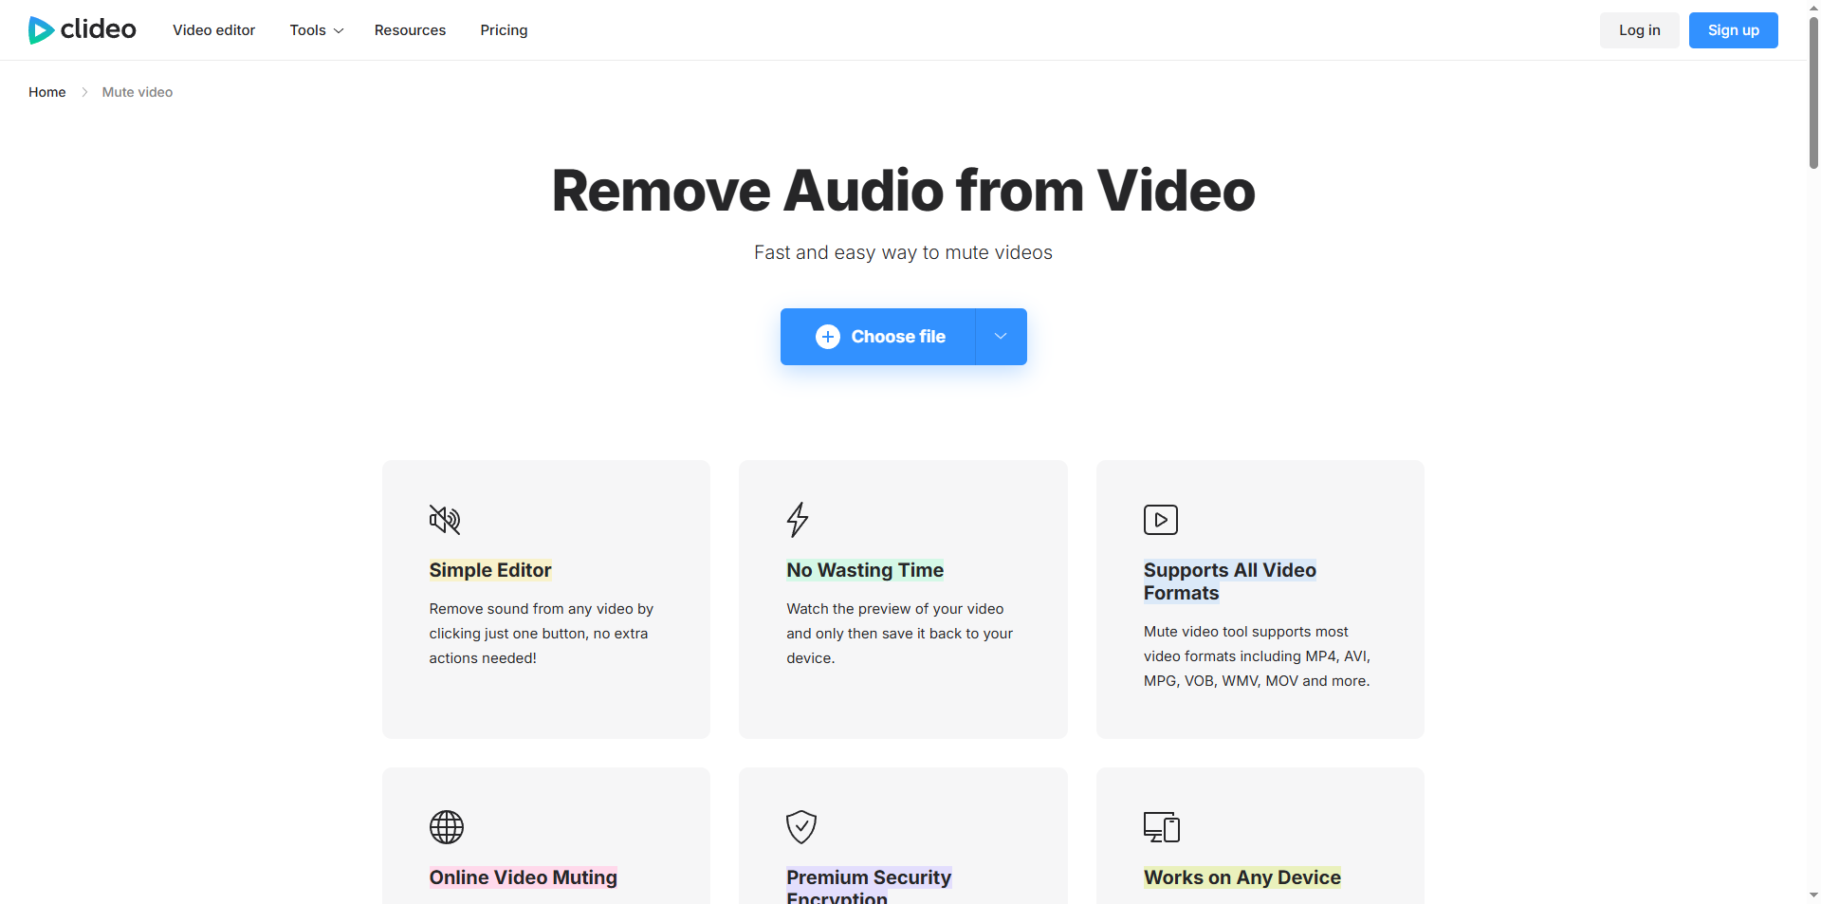Click the multi-device icon above Works on Any Device
Viewport: 1821px width, 904px height.
1161,826
